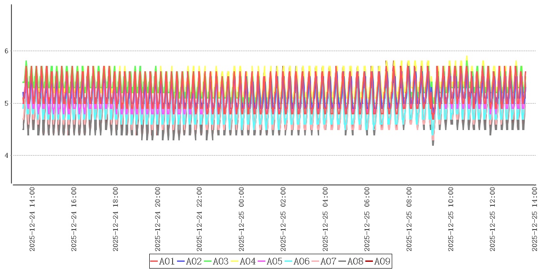
Task: Click the 2025-12-24 22:00 axis label
Action: click(x=200, y=220)
